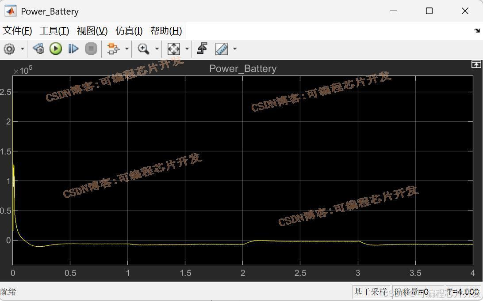Maximize axes button at plot corner
Screen dimensions: 483x301
[476, 64]
